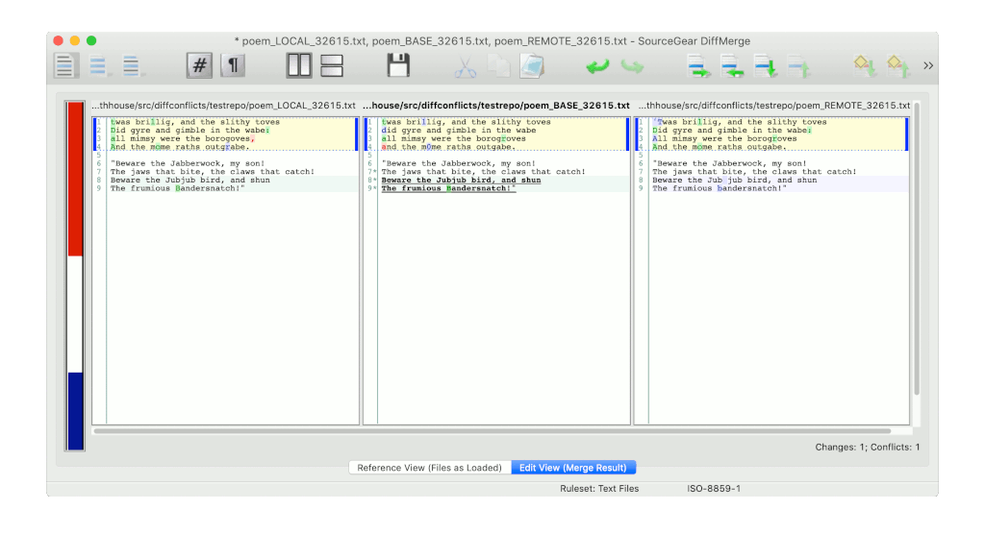The width and height of the screenshot is (985, 558).
Task: Click 'all mimsy were the borogoves,' in left pane
Action: tap(183, 138)
